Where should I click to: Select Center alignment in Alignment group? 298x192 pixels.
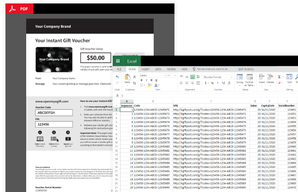tap(187, 83)
